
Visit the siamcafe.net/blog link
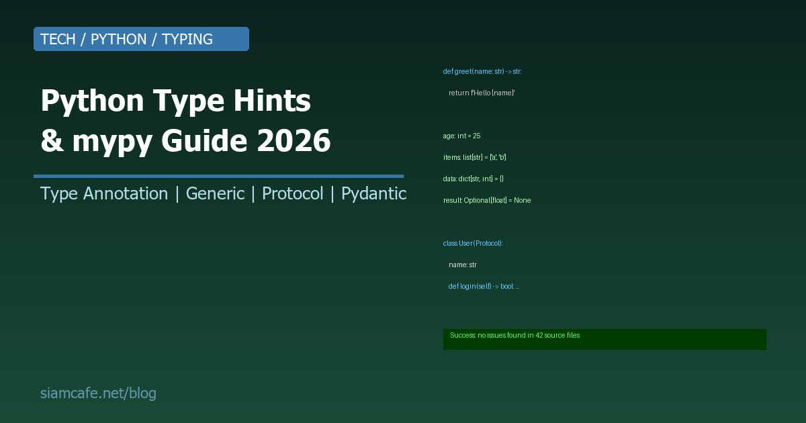pyautogui.click(x=98, y=393)
